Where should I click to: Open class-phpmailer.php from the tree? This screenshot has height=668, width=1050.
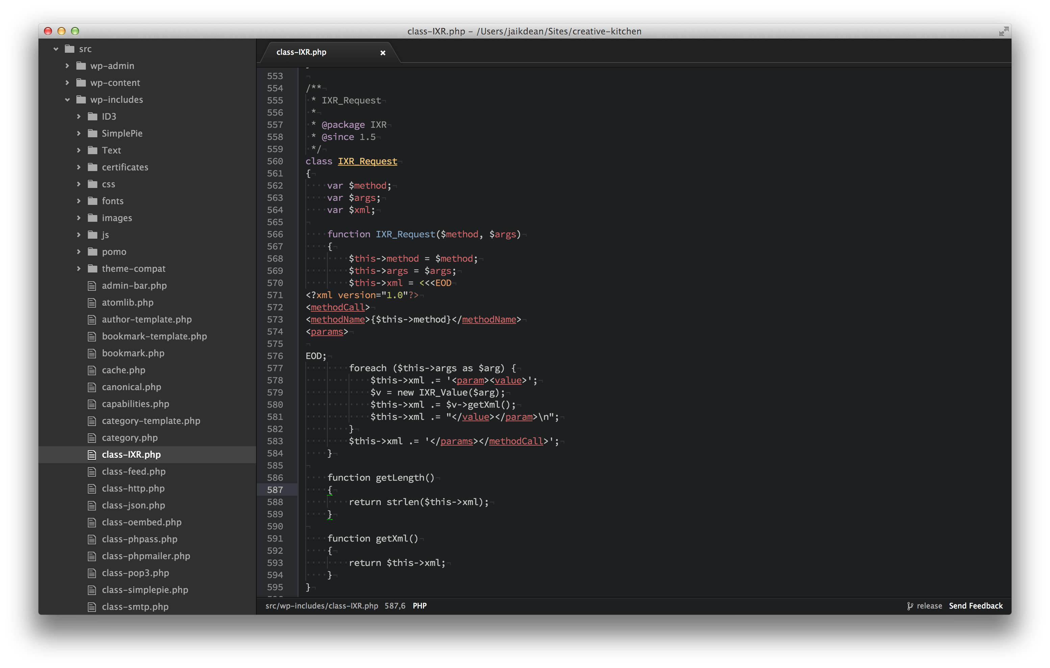pyautogui.click(x=146, y=556)
